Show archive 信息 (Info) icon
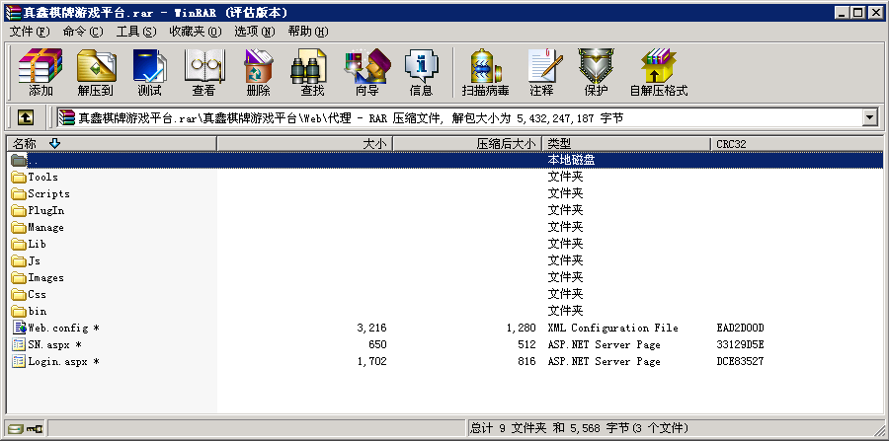This screenshot has height=441, width=889. (421, 72)
